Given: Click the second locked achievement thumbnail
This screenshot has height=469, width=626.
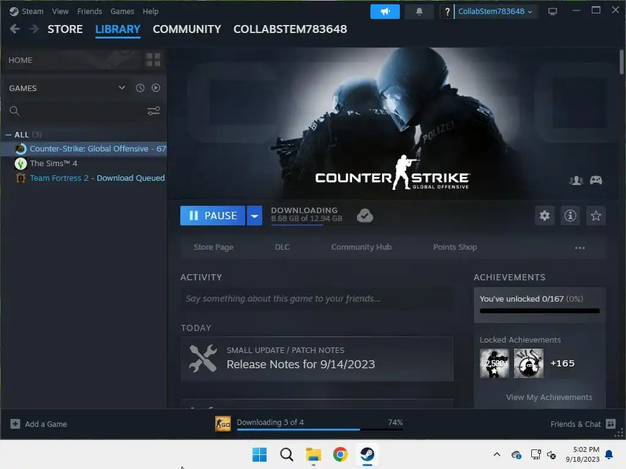Looking at the screenshot, I should tap(529, 363).
